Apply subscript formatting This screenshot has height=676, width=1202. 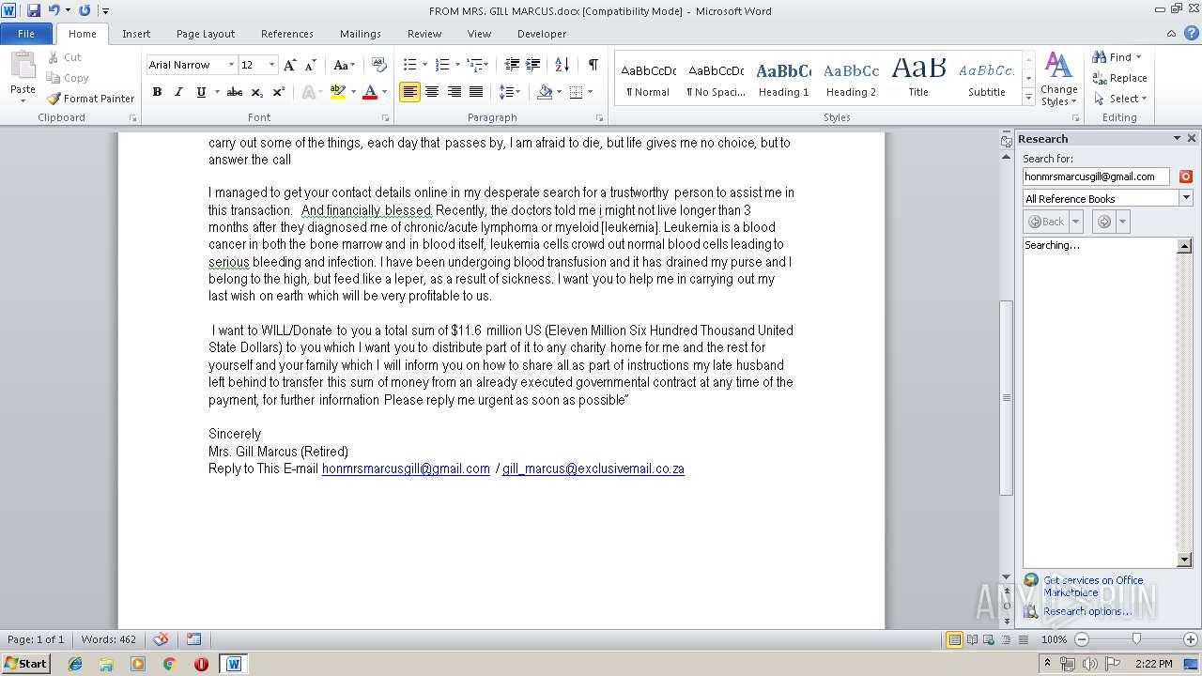257,92
